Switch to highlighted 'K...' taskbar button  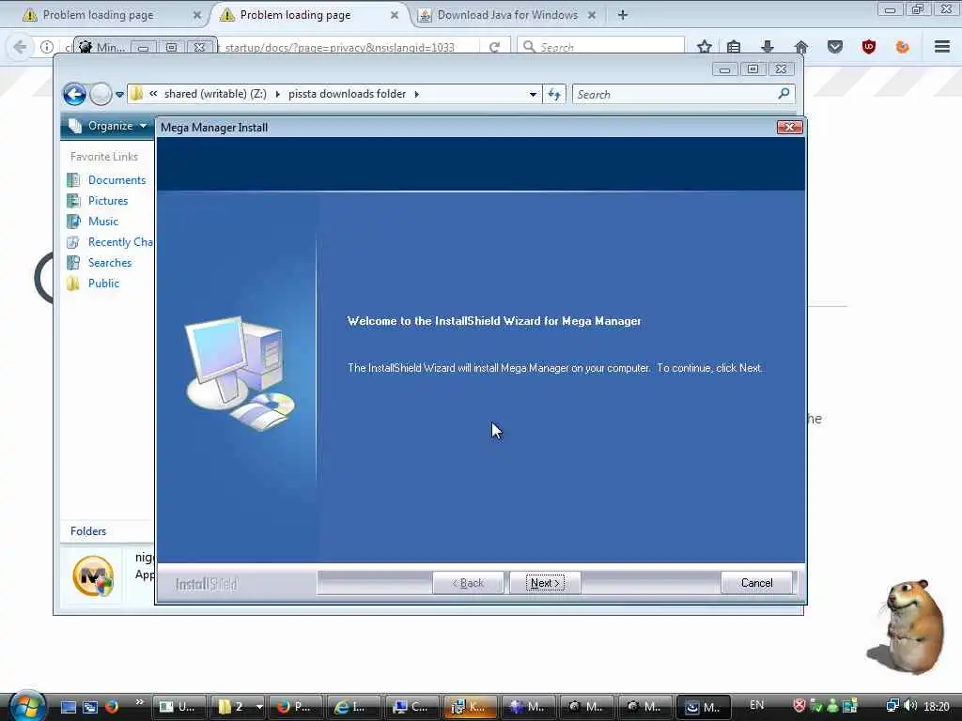pos(469,707)
